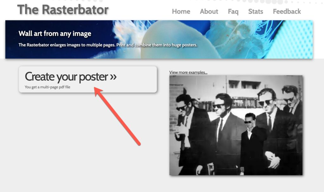Open the Feedback page
324x192 pixels.
(286, 11)
